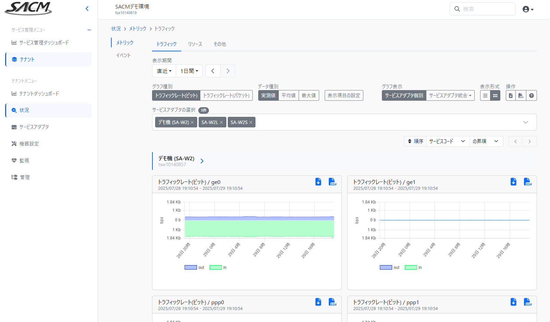Open サービスコード sort dropdown

click(x=447, y=141)
